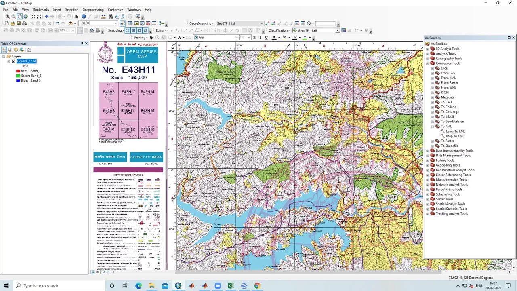
Task: Click Fixed Zoom In arrows icon
Action: click(x=33, y=17)
